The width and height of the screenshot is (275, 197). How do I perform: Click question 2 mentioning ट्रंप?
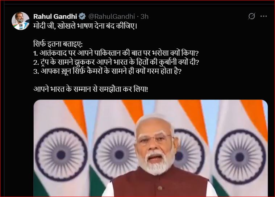116,62
